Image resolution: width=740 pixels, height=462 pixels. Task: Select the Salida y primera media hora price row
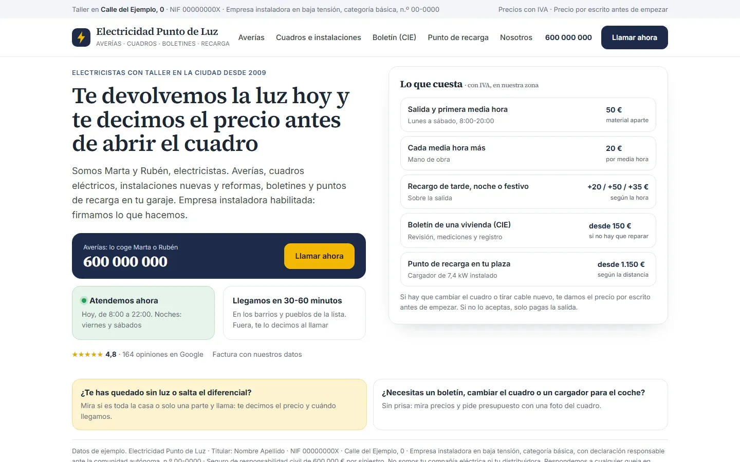[528, 115]
